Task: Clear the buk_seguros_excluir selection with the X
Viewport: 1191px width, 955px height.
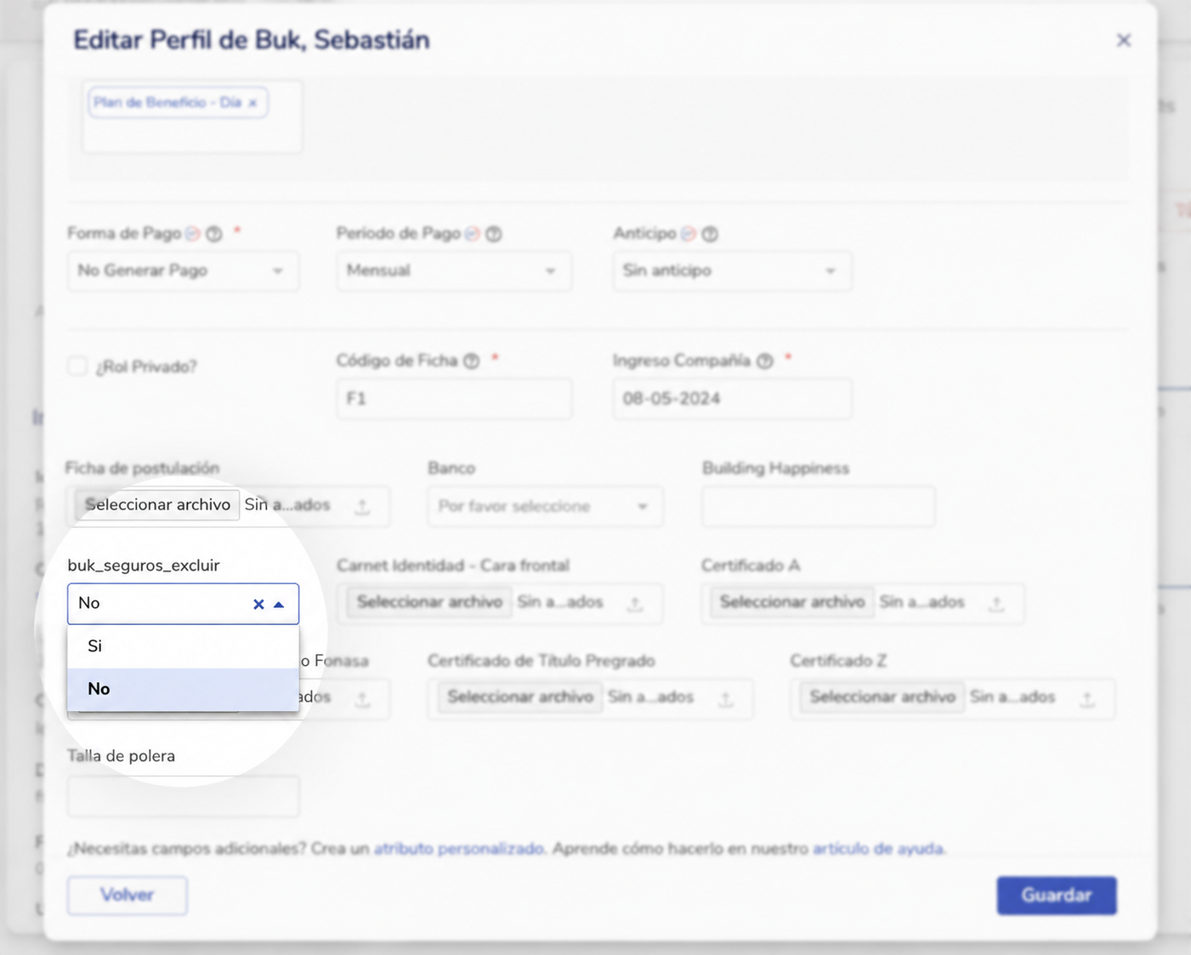Action: (258, 604)
